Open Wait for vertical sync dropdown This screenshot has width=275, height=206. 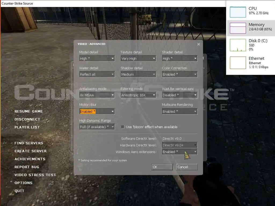[180, 95]
